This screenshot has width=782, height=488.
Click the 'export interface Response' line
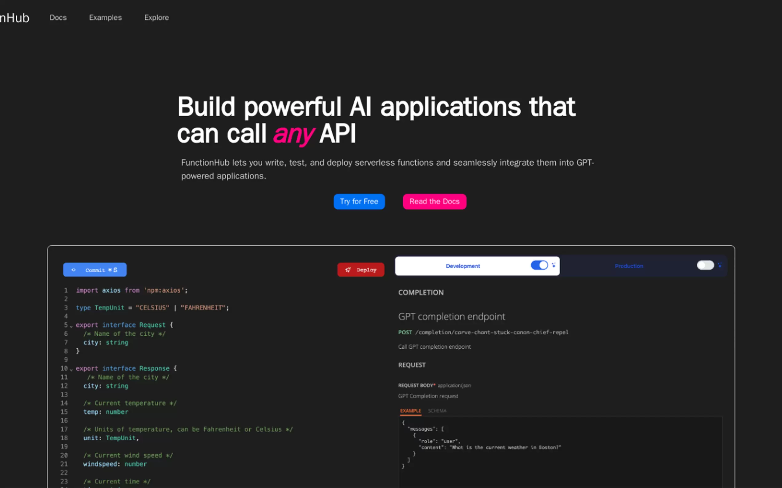click(127, 368)
